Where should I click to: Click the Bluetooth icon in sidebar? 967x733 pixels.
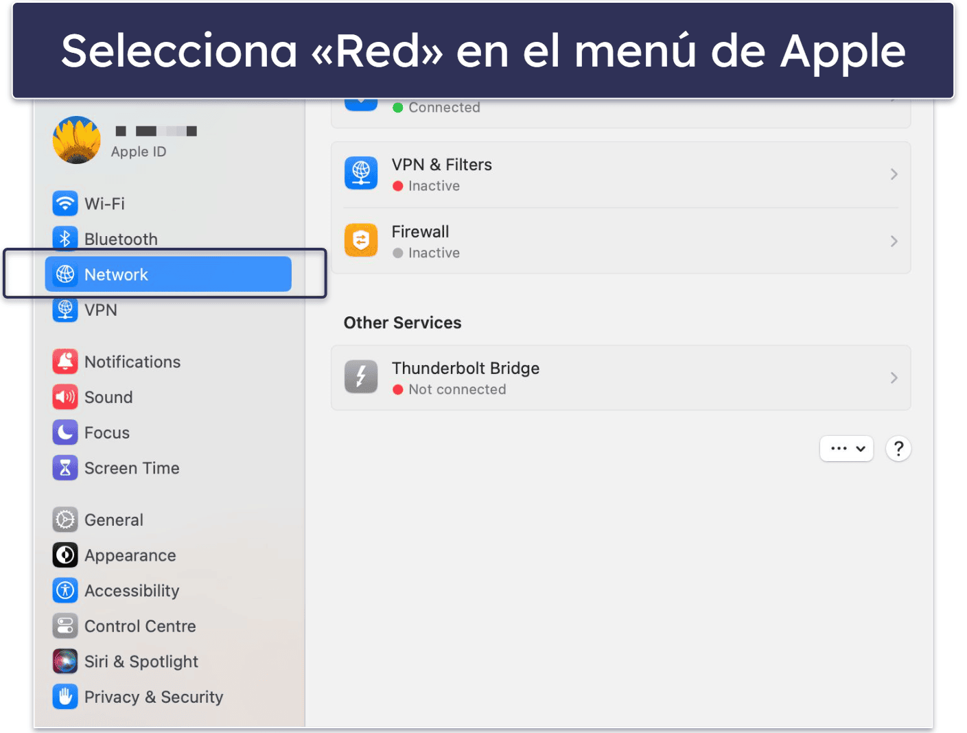point(65,238)
